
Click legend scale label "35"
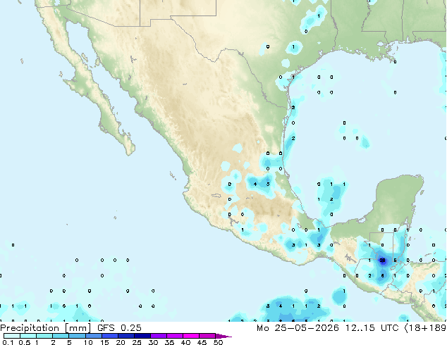click(169, 342)
